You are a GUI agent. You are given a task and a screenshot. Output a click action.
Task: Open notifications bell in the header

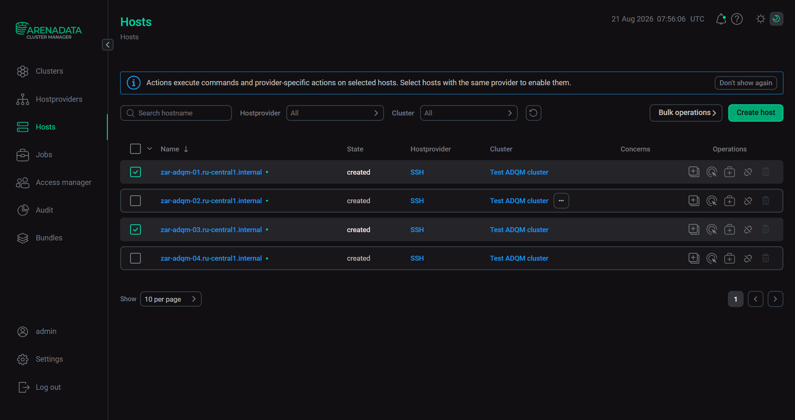(721, 19)
